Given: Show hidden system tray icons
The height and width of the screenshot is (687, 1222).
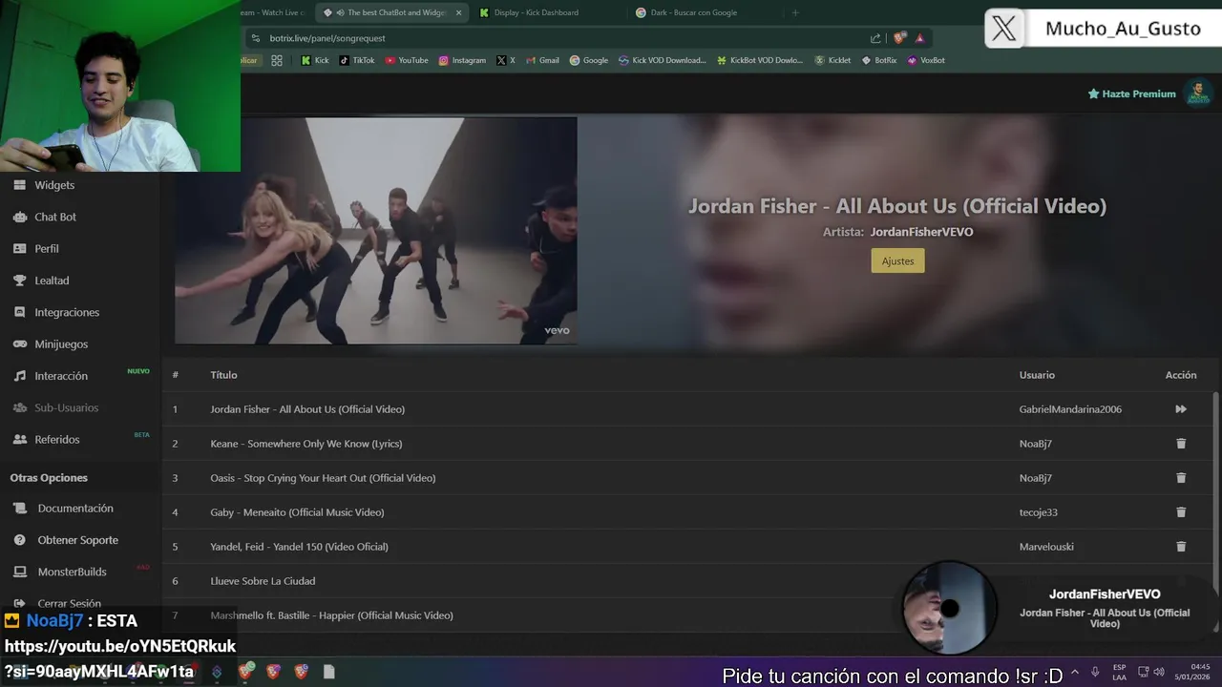Looking at the screenshot, I should [1075, 672].
